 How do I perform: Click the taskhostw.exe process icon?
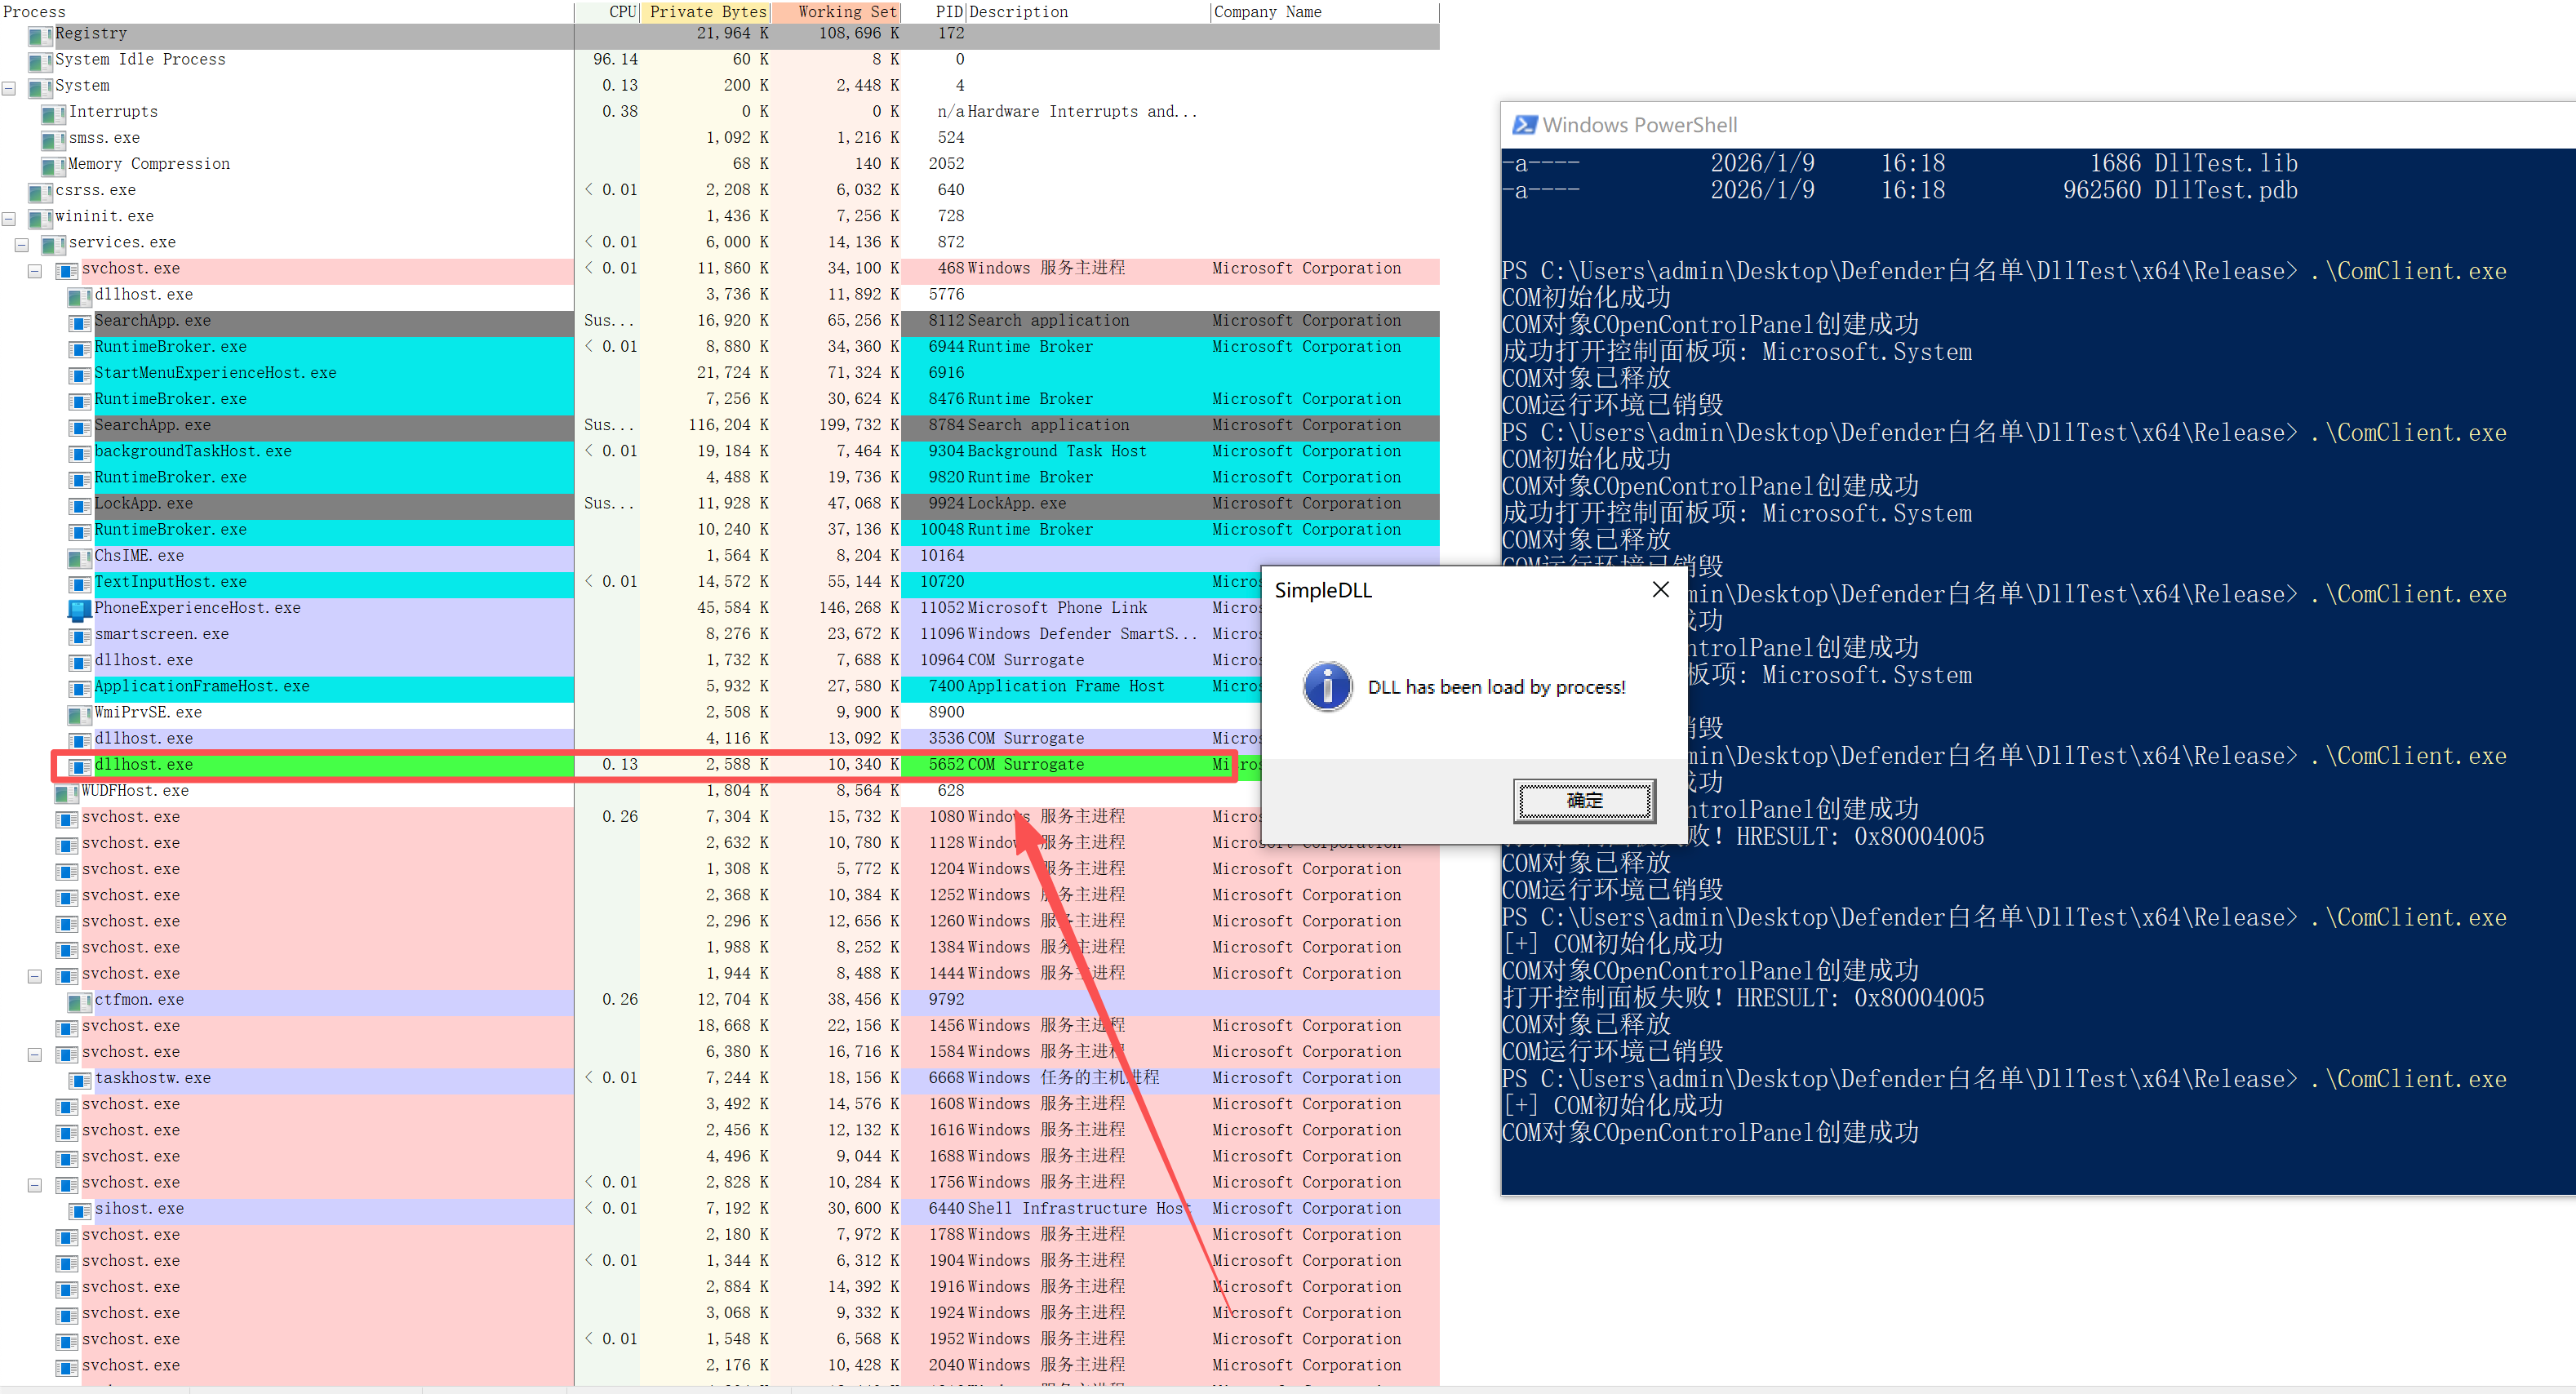(79, 1079)
